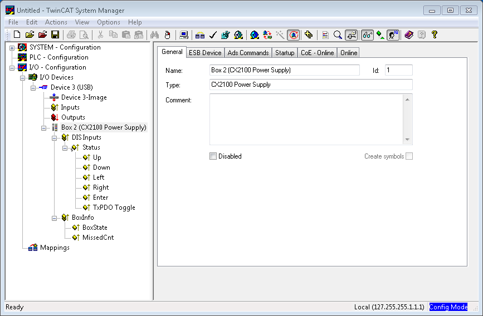Collapse the I/O Devices node
This screenshot has height=316, width=483.
[22, 78]
